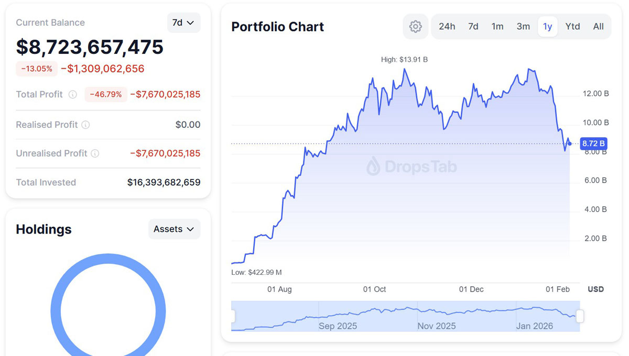Open the Portfolio Chart settings gear

[x=415, y=26]
